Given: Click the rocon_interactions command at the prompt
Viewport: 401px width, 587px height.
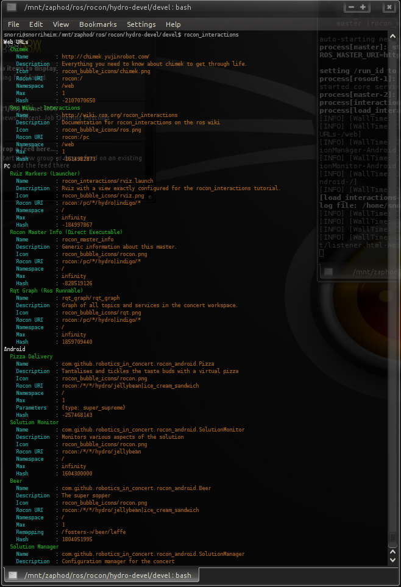Looking at the screenshot, I should click(211, 35).
